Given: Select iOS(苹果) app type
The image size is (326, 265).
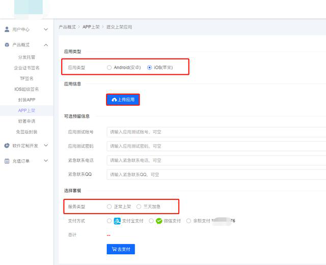Looking at the screenshot, I should click(x=149, y=68).
